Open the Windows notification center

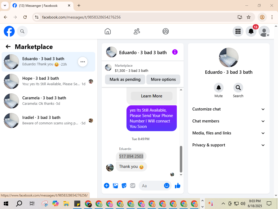(x=269, y=204)
